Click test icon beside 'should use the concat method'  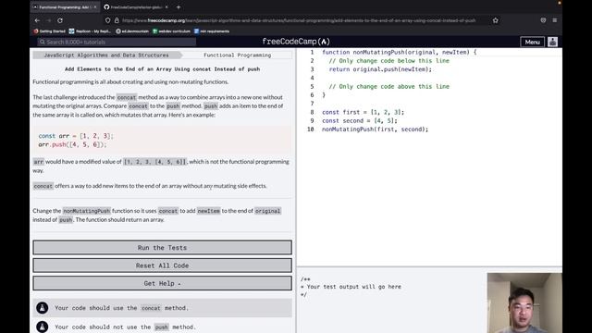click(42, 308)
